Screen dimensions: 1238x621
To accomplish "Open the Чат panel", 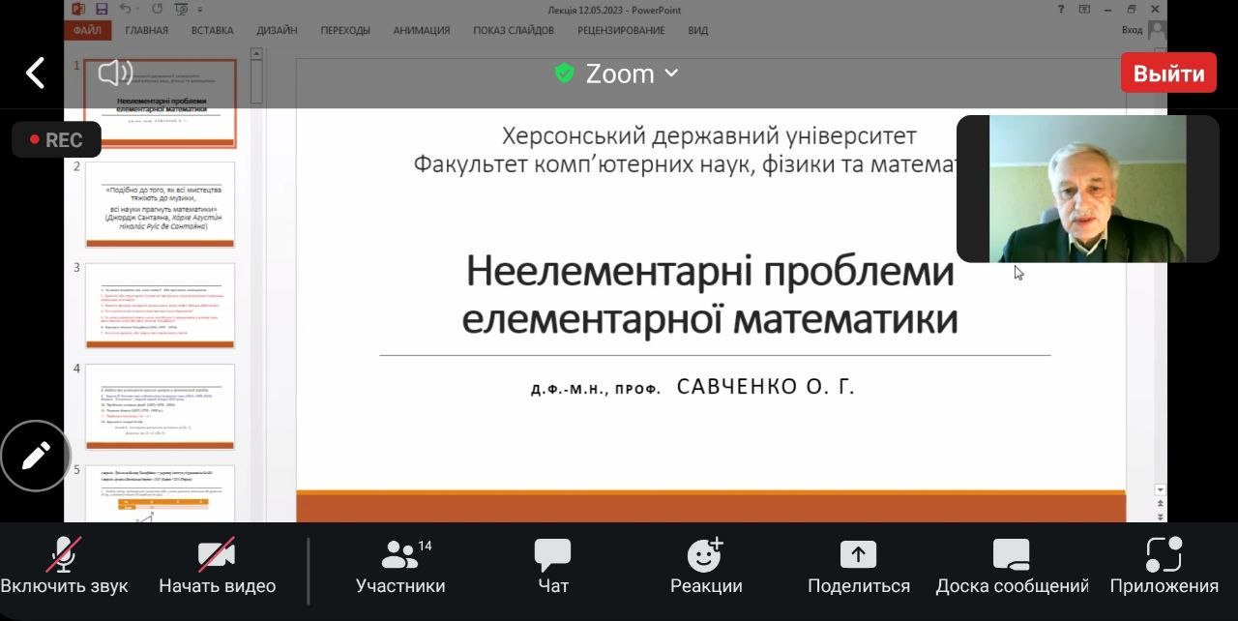I will [553, 567].
